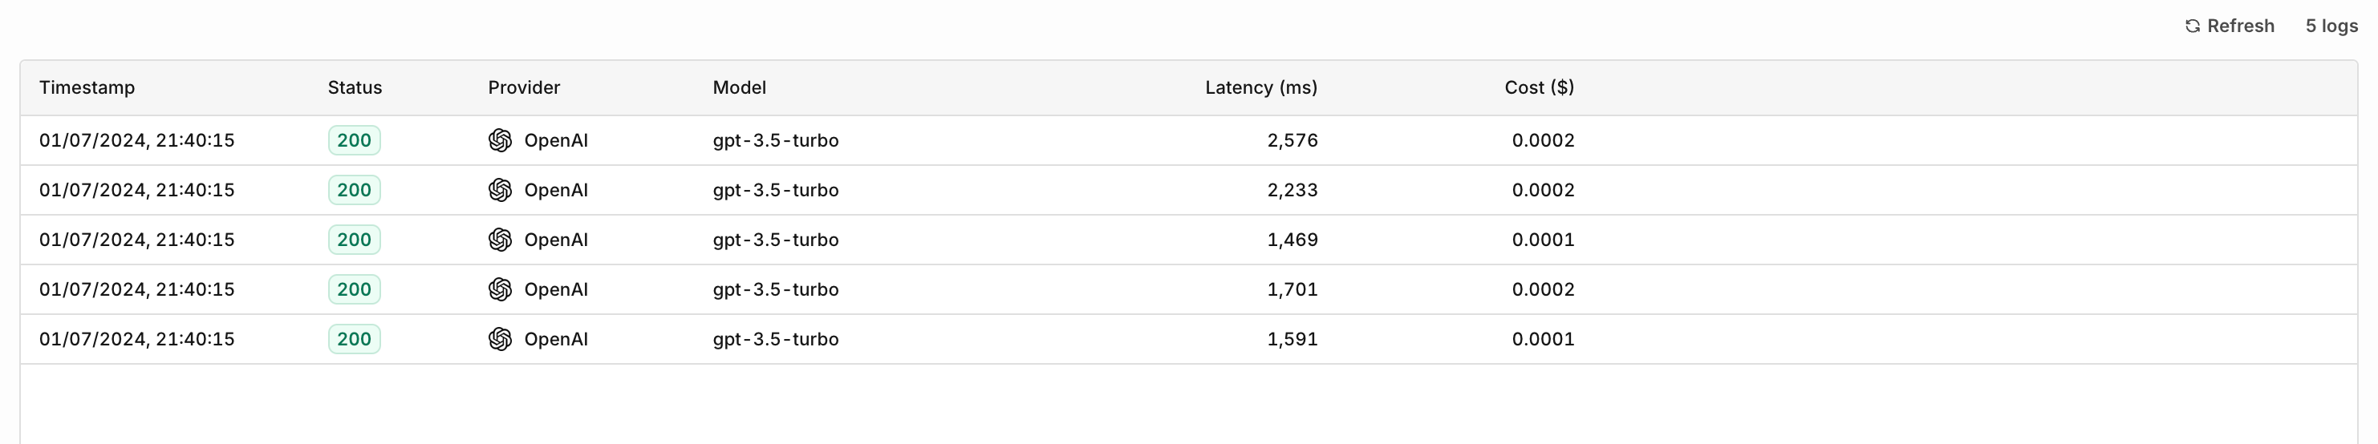The height and width of the screenshot is (444, 2378).
Task: Click the 0.0002 cost in the first row
Action: tap(1543, 140)
